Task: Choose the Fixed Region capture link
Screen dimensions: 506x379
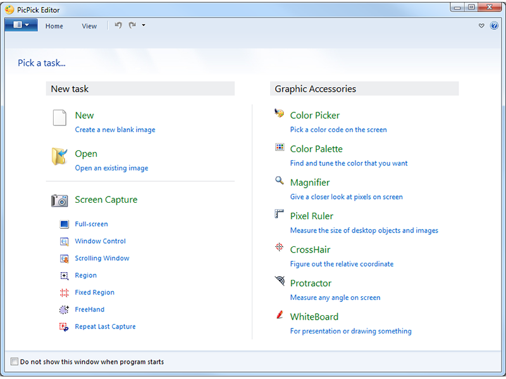Action: [x=94, y=292]
